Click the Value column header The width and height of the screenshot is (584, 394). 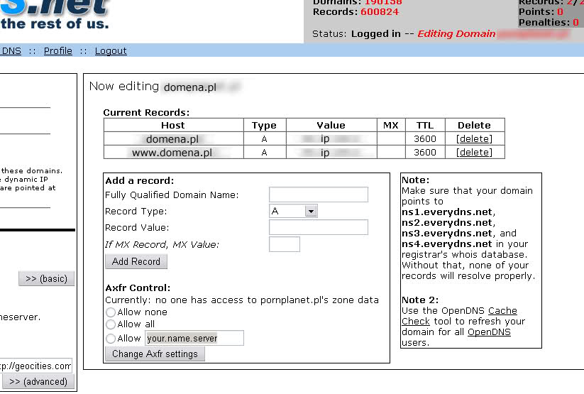click(331, 125)
